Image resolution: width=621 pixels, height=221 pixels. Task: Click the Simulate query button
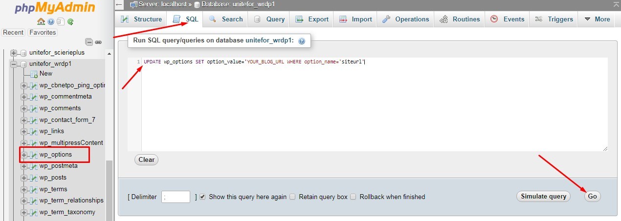click(543, 196)
